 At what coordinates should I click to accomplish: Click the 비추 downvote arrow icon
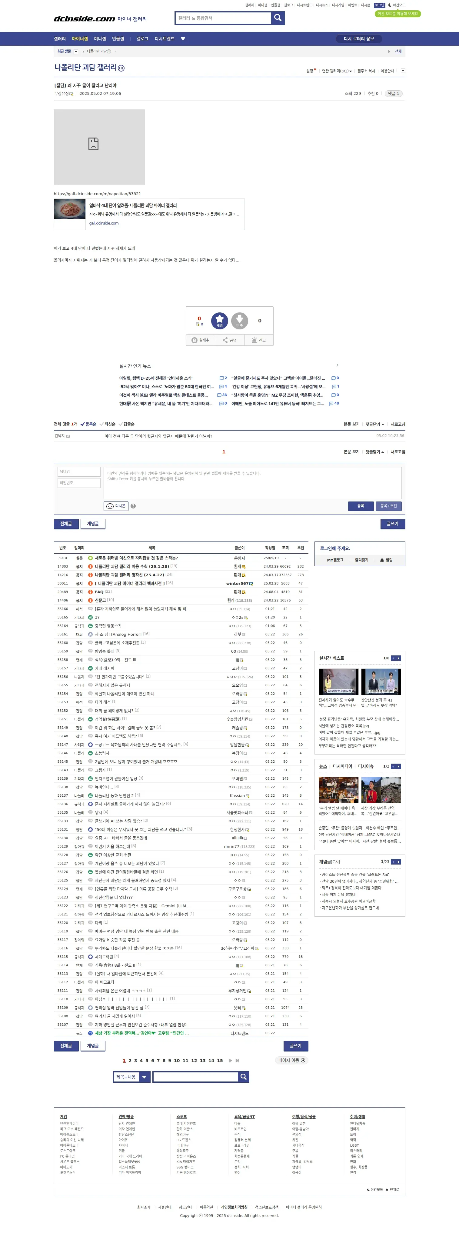239,321
